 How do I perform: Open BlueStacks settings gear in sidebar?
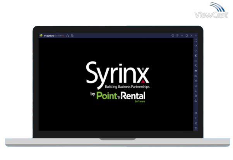tap(196, 113)
